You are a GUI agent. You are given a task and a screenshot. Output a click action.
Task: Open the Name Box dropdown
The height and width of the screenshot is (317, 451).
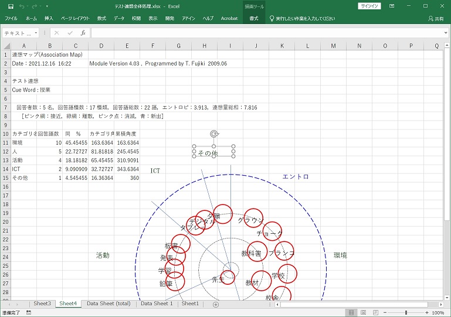(x=36, y=33)
